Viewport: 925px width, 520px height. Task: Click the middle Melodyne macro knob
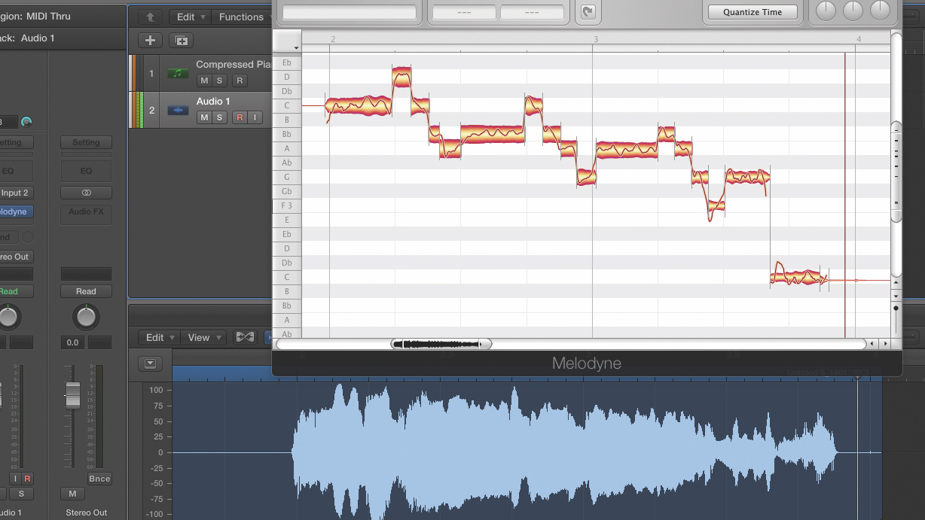tap(853, 11)
